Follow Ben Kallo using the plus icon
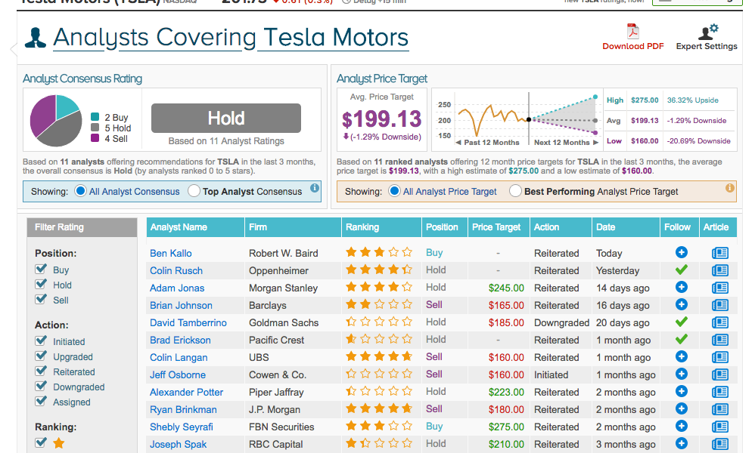This screenshot has width=755, height=453. point(682,252)
